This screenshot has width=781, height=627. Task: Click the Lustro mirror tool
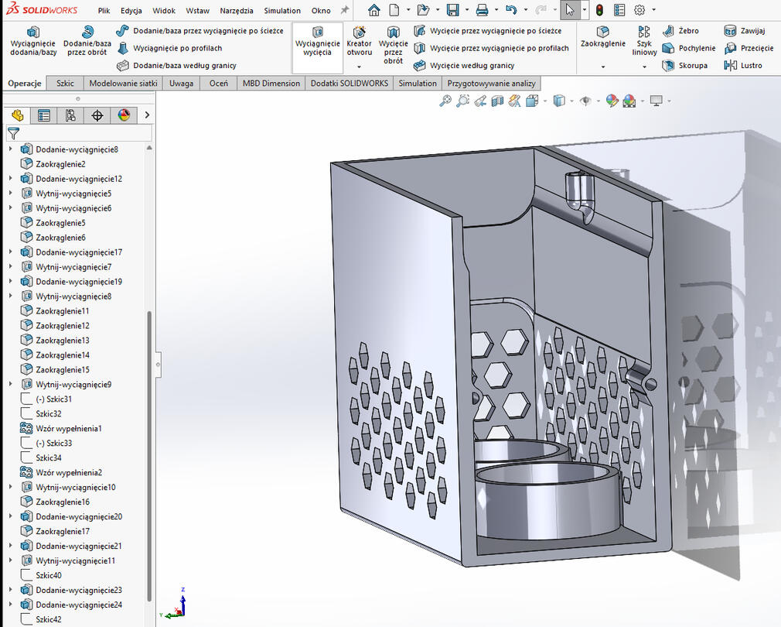pos(743,66)
